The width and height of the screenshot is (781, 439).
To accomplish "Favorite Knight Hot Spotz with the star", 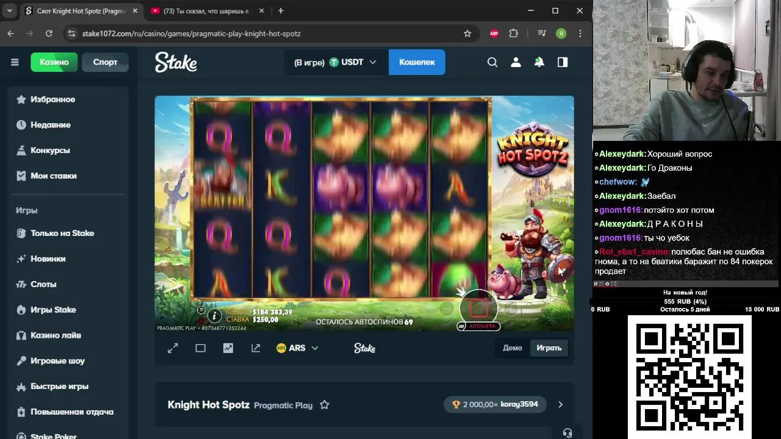I will coord(325,405).
